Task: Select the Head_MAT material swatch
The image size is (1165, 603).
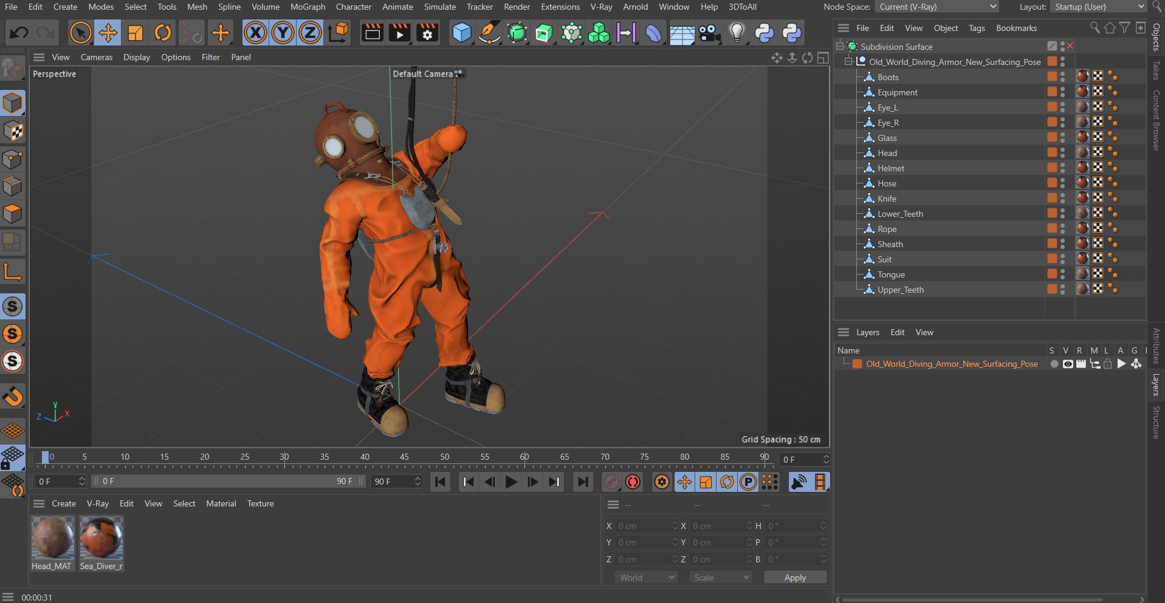Action: pyautogui.click(x=52, y=538)
